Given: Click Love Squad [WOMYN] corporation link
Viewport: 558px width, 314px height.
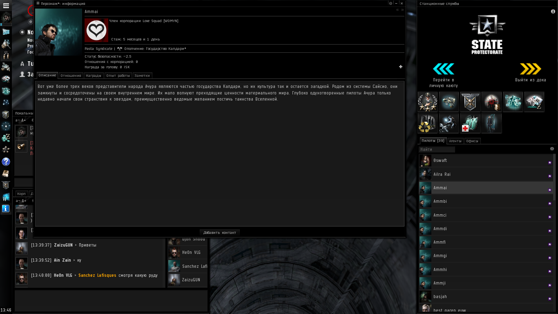Looking at the screenshot, I should (x=160, y=21).
